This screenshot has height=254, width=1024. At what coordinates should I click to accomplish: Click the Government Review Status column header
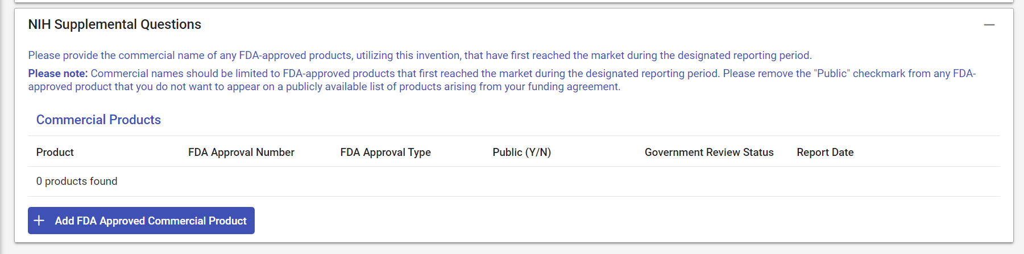tap(708, 153)
